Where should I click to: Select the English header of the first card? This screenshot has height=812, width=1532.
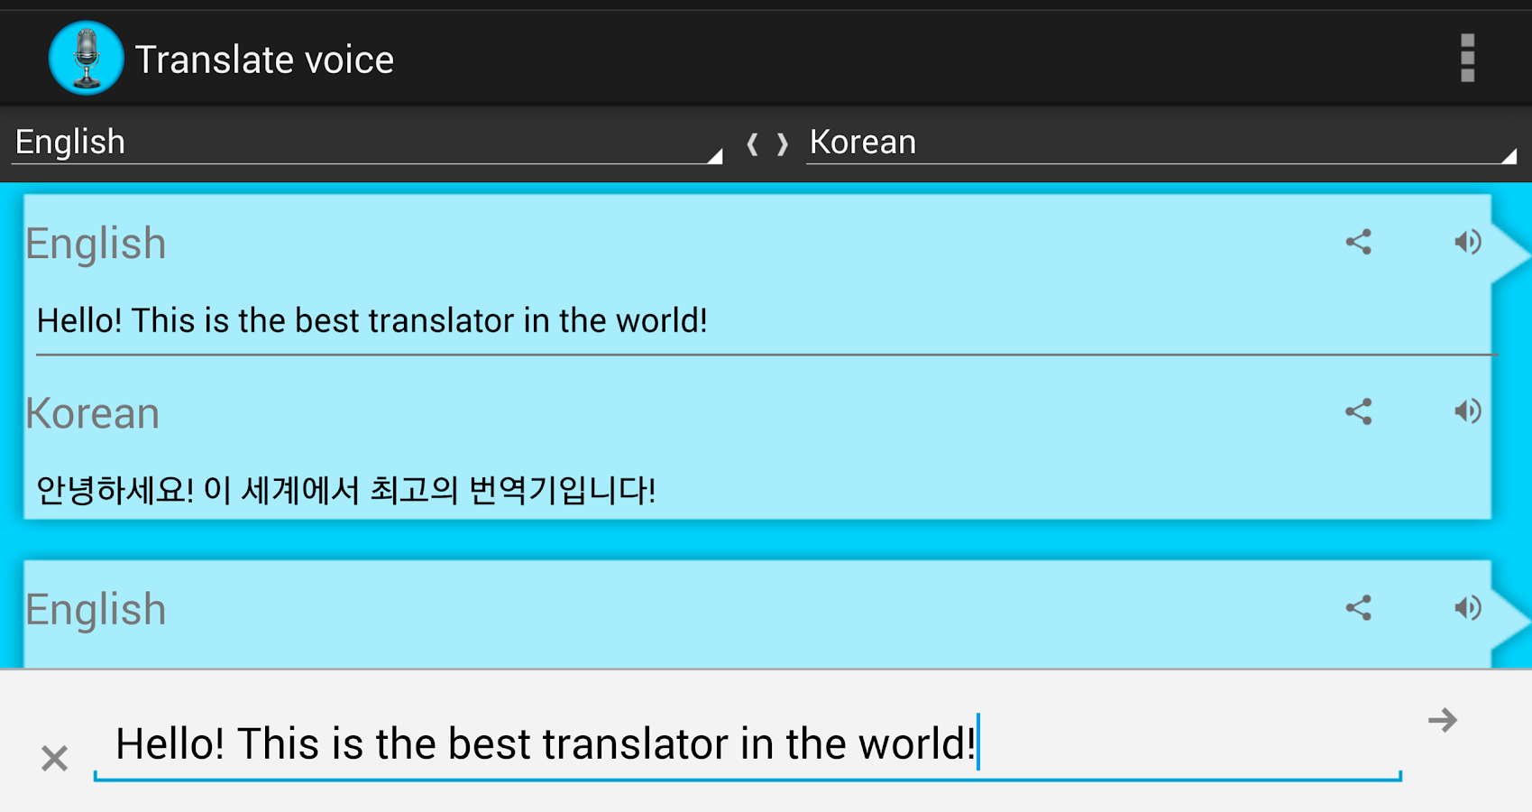point(96,242)
